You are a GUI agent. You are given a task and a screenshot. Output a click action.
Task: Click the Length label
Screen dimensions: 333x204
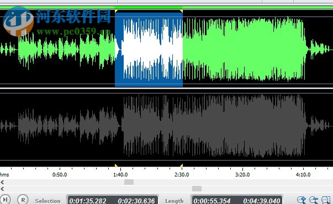pyautogui.click(x=175, y=201)
